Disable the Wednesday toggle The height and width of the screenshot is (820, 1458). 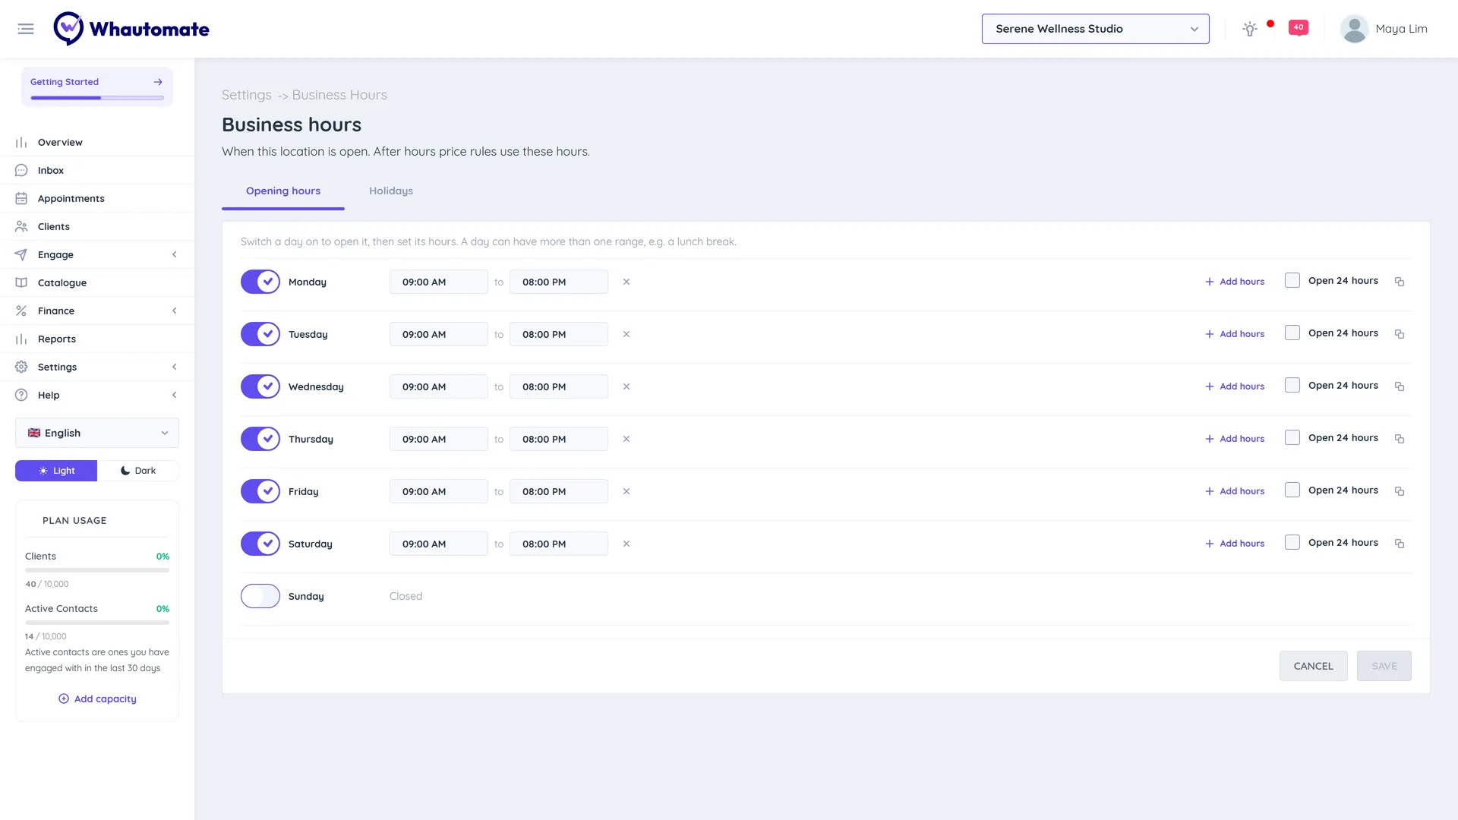coord(260,386)
